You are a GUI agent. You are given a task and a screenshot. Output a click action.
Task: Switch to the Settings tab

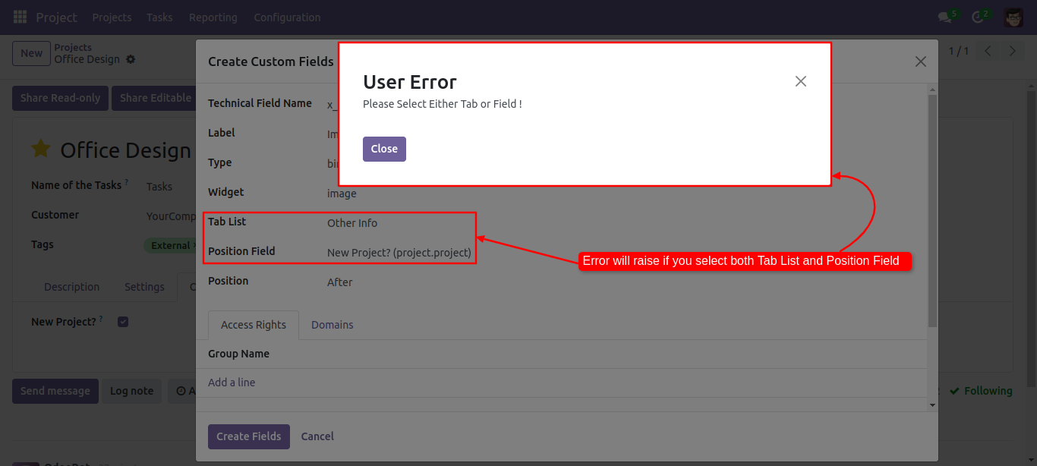144,287
